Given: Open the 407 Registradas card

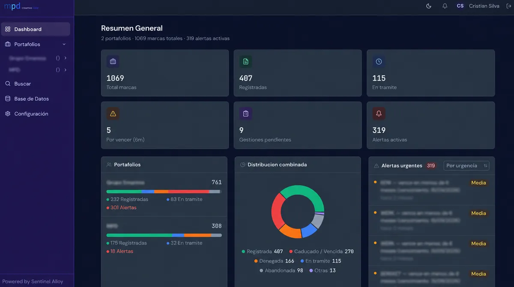Looking at the screenshot, I should pos(298,73).
